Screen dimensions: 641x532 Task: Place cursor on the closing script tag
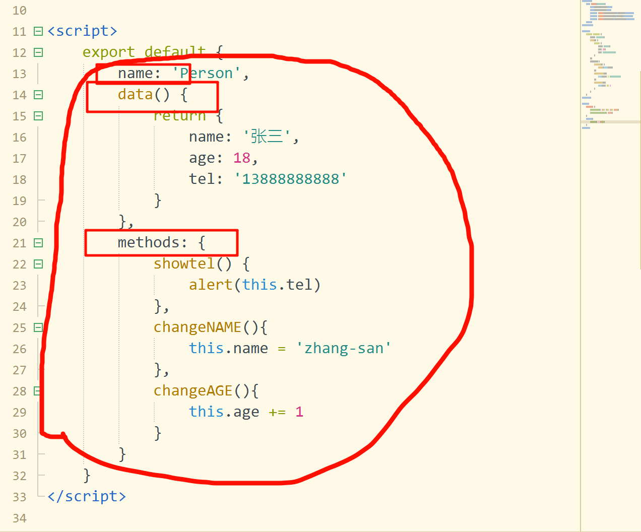[87, 497]
